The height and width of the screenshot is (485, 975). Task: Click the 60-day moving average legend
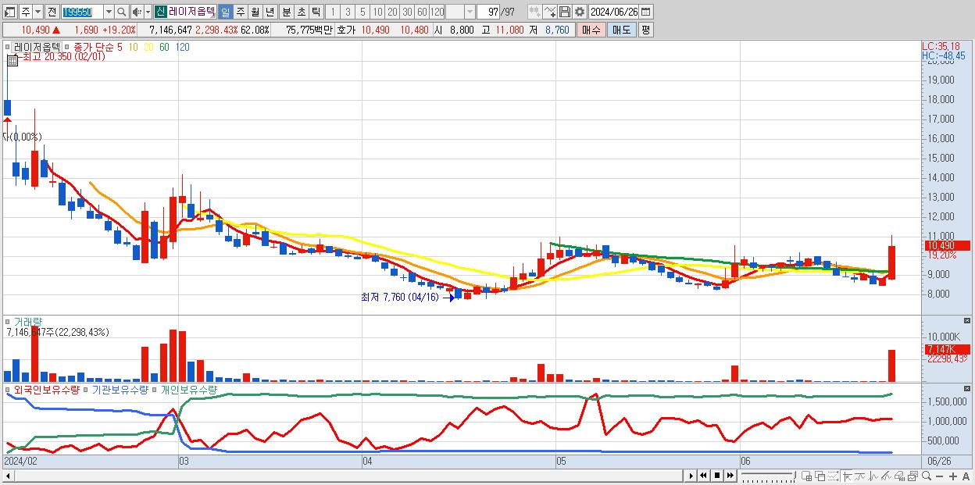click(164, 47)
